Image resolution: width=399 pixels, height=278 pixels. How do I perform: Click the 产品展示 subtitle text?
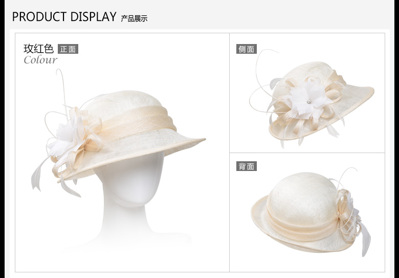coord(134,19)
